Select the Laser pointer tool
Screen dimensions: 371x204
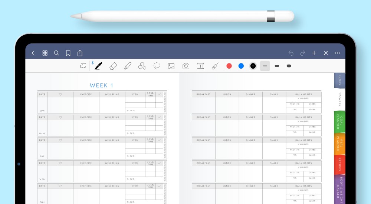tap(215, 66)
